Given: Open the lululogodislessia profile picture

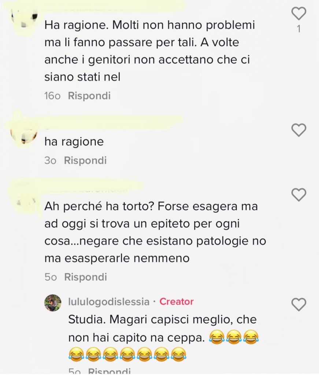Looking at the screenshot, I should pyautogui.click(x=53, y=303).
